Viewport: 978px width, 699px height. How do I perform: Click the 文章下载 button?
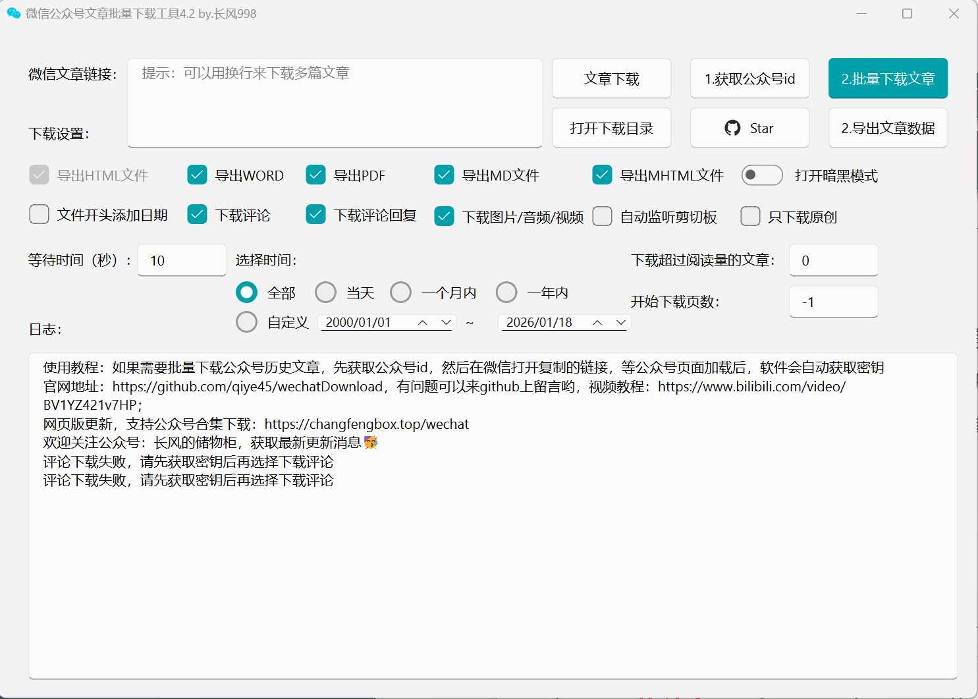611,79
